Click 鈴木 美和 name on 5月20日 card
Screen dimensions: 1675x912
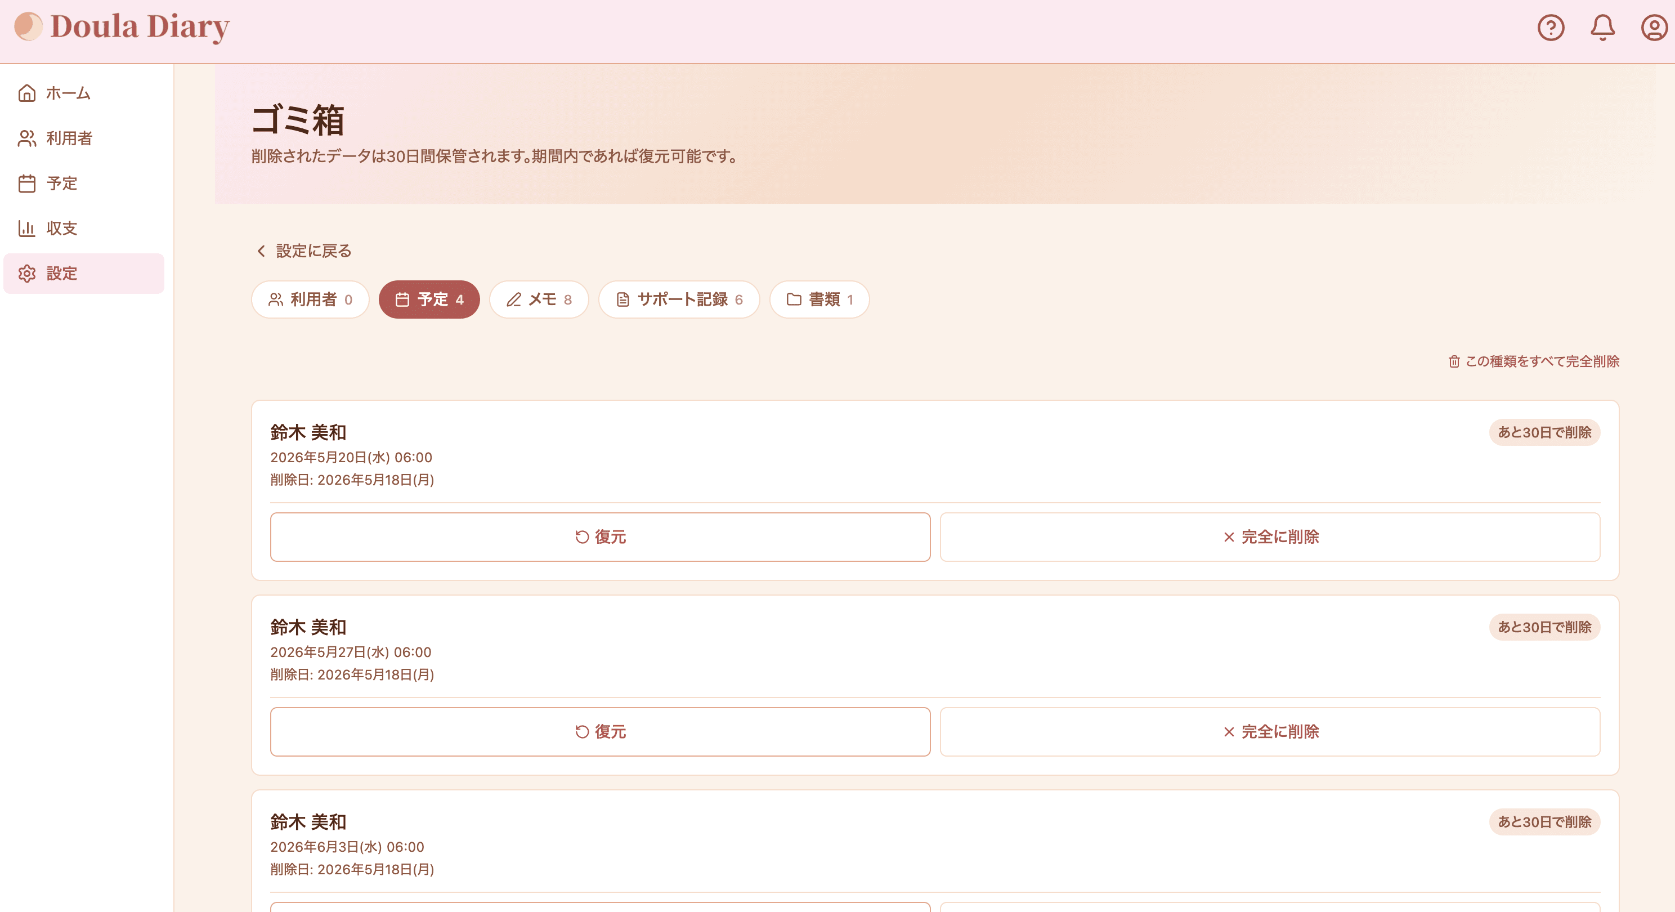pyautogui.click(x=308, y=432)
